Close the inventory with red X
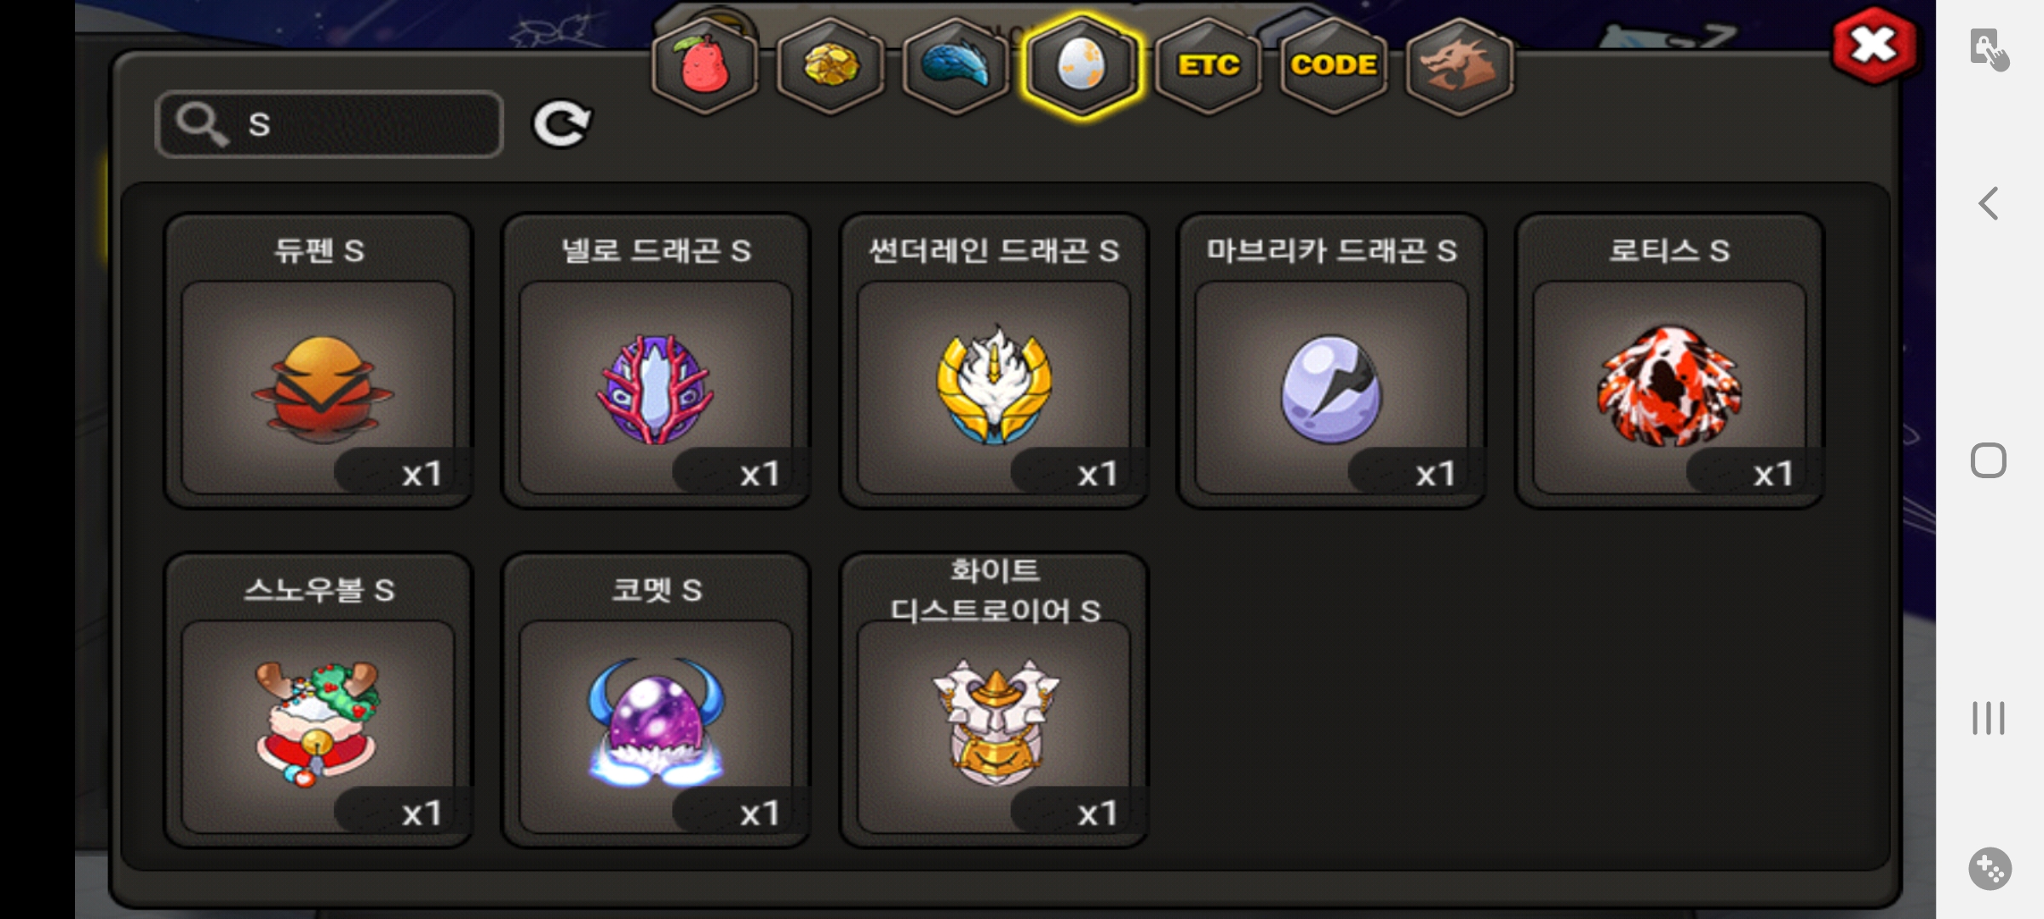Screen dimensions: 2044x919 pyautogui.click(x=1875, y=45)
